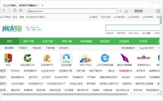Click the vertical scrollbar's down arrow

coord(161,91)
